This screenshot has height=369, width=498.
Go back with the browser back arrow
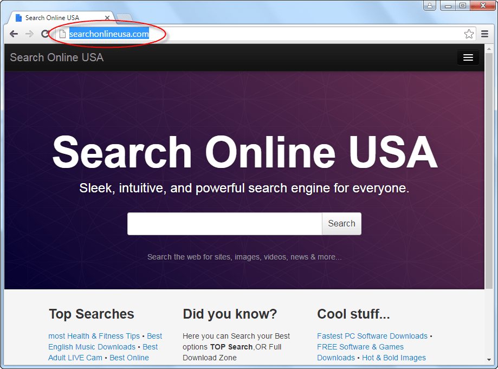pyautogui.click(x=14, y=34)
